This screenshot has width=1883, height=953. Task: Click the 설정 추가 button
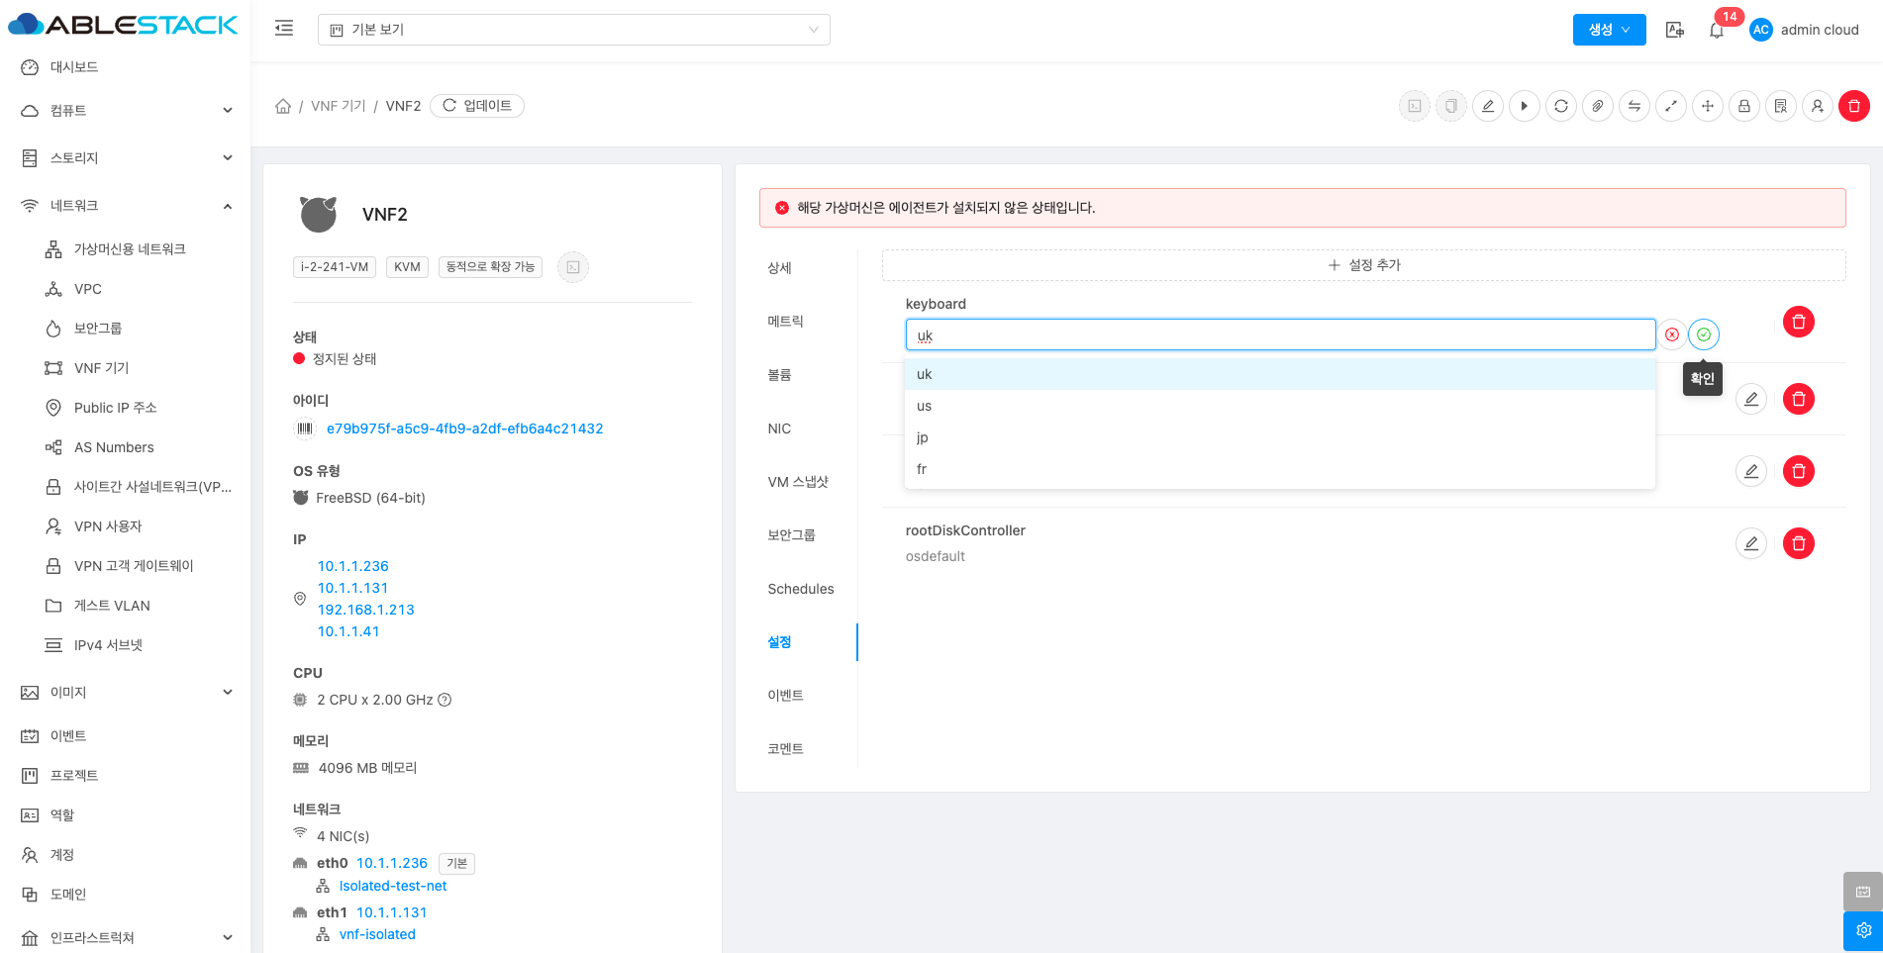point(1363,265)
